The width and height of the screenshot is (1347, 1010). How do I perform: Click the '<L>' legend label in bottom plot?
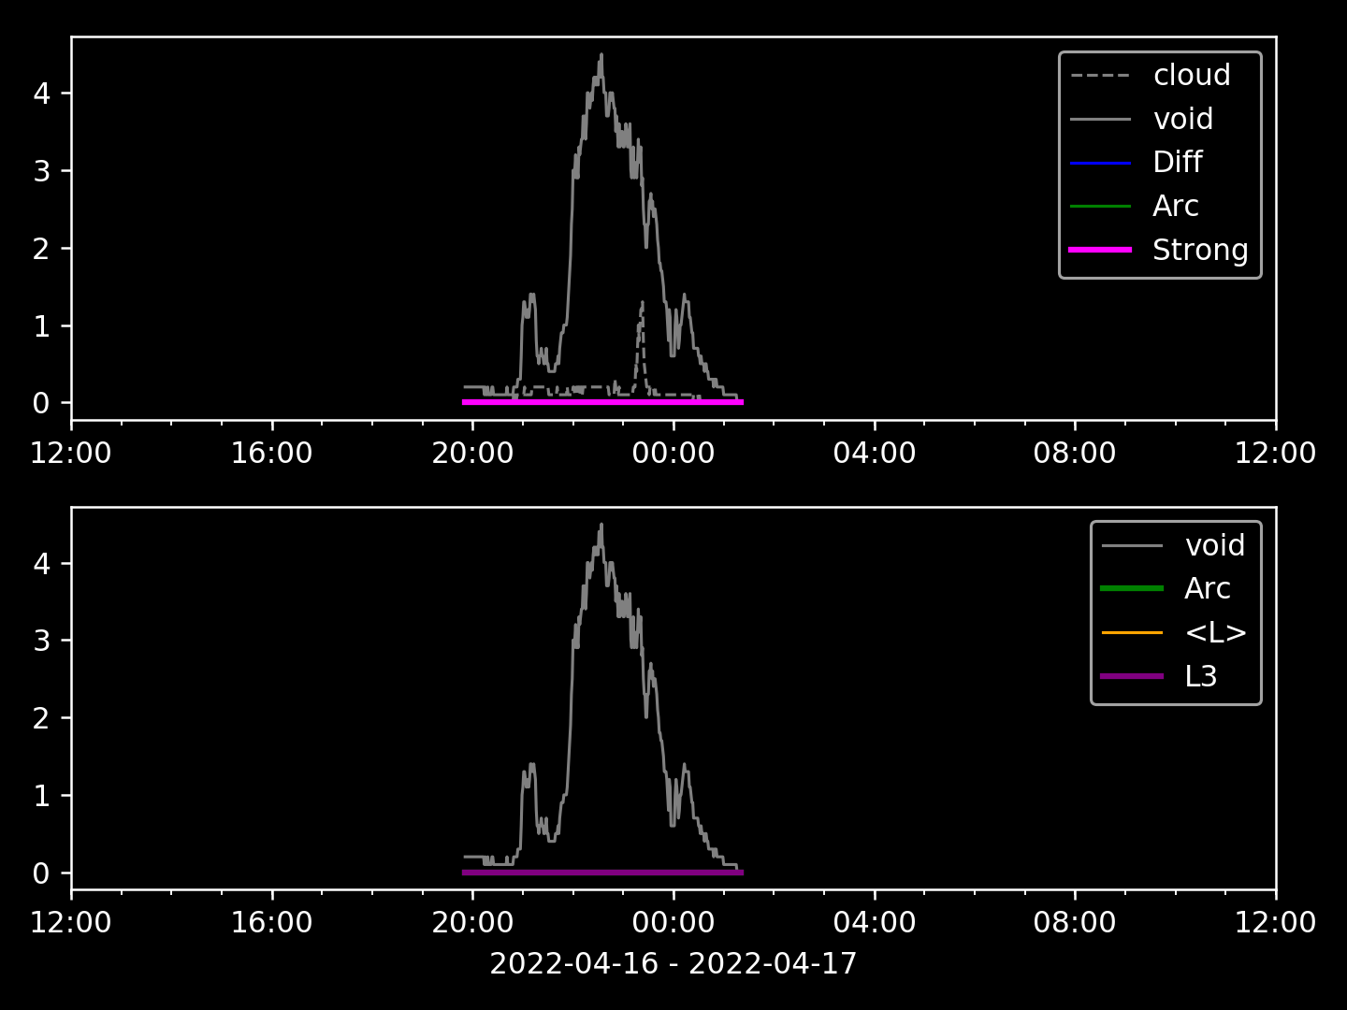pos(1216,633)
